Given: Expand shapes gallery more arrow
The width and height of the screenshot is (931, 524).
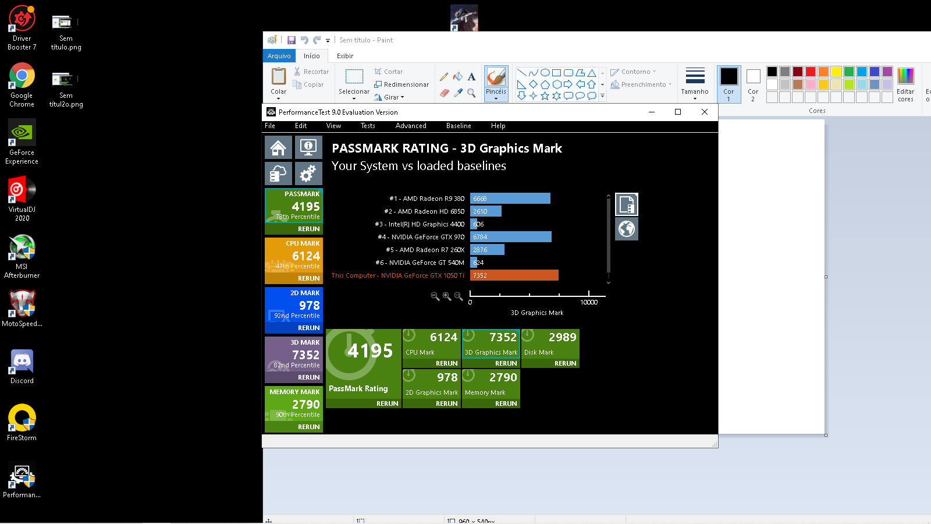Looking at the screenshot, I should tap(602, 96).
